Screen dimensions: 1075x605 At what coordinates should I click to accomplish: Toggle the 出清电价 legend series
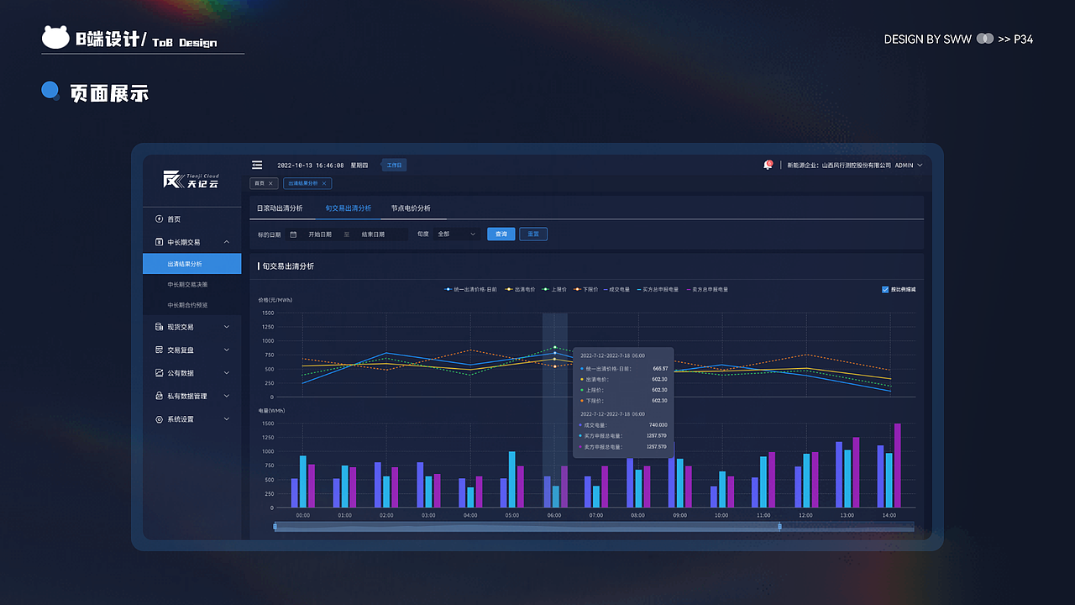click(520, 289)
